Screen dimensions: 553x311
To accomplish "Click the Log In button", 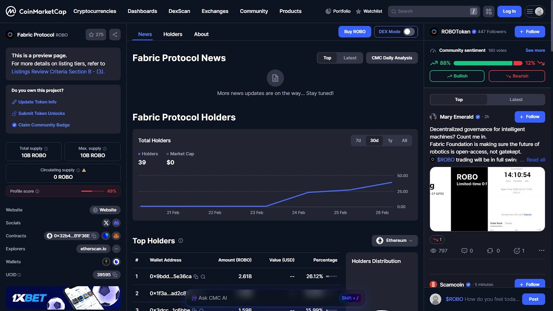I will pos(509,11).
